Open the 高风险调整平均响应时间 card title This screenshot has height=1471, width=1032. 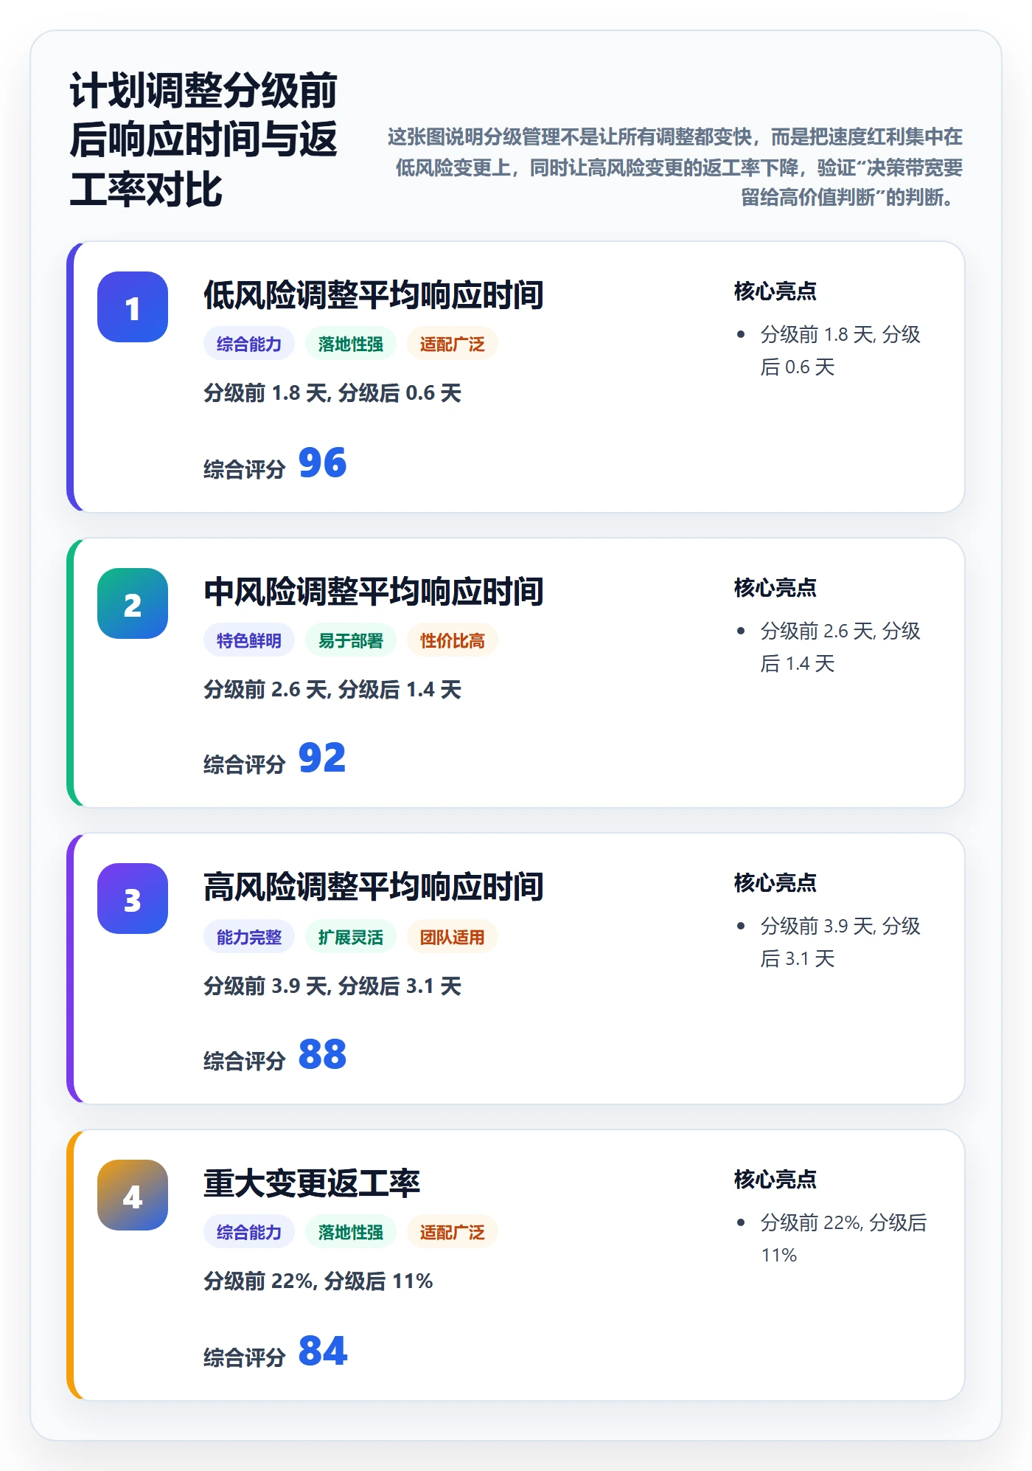pos(374,887)
